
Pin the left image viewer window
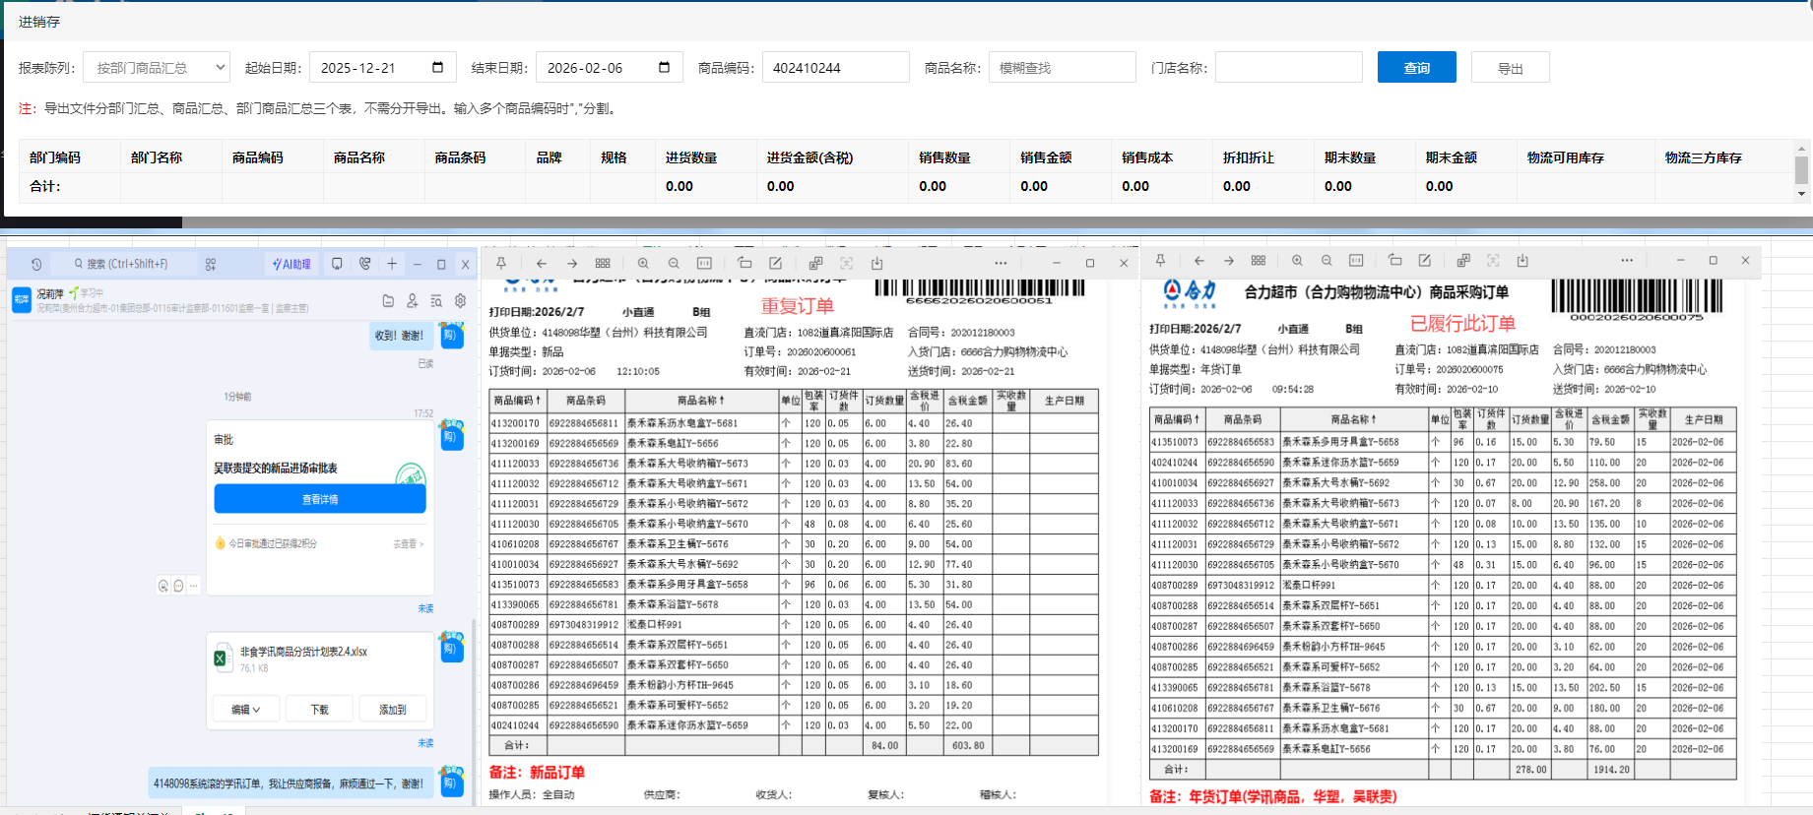(x=501, y=263)
